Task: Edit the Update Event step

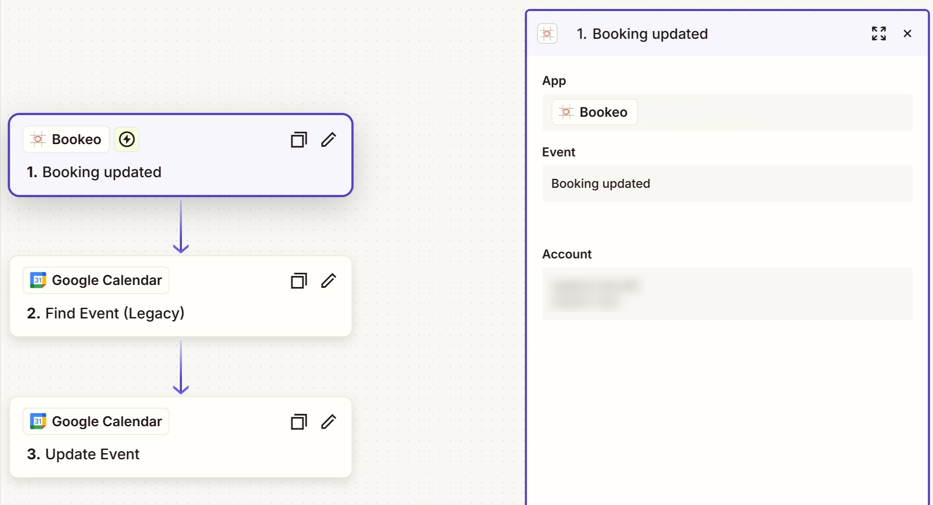Action: click(328, 422)
